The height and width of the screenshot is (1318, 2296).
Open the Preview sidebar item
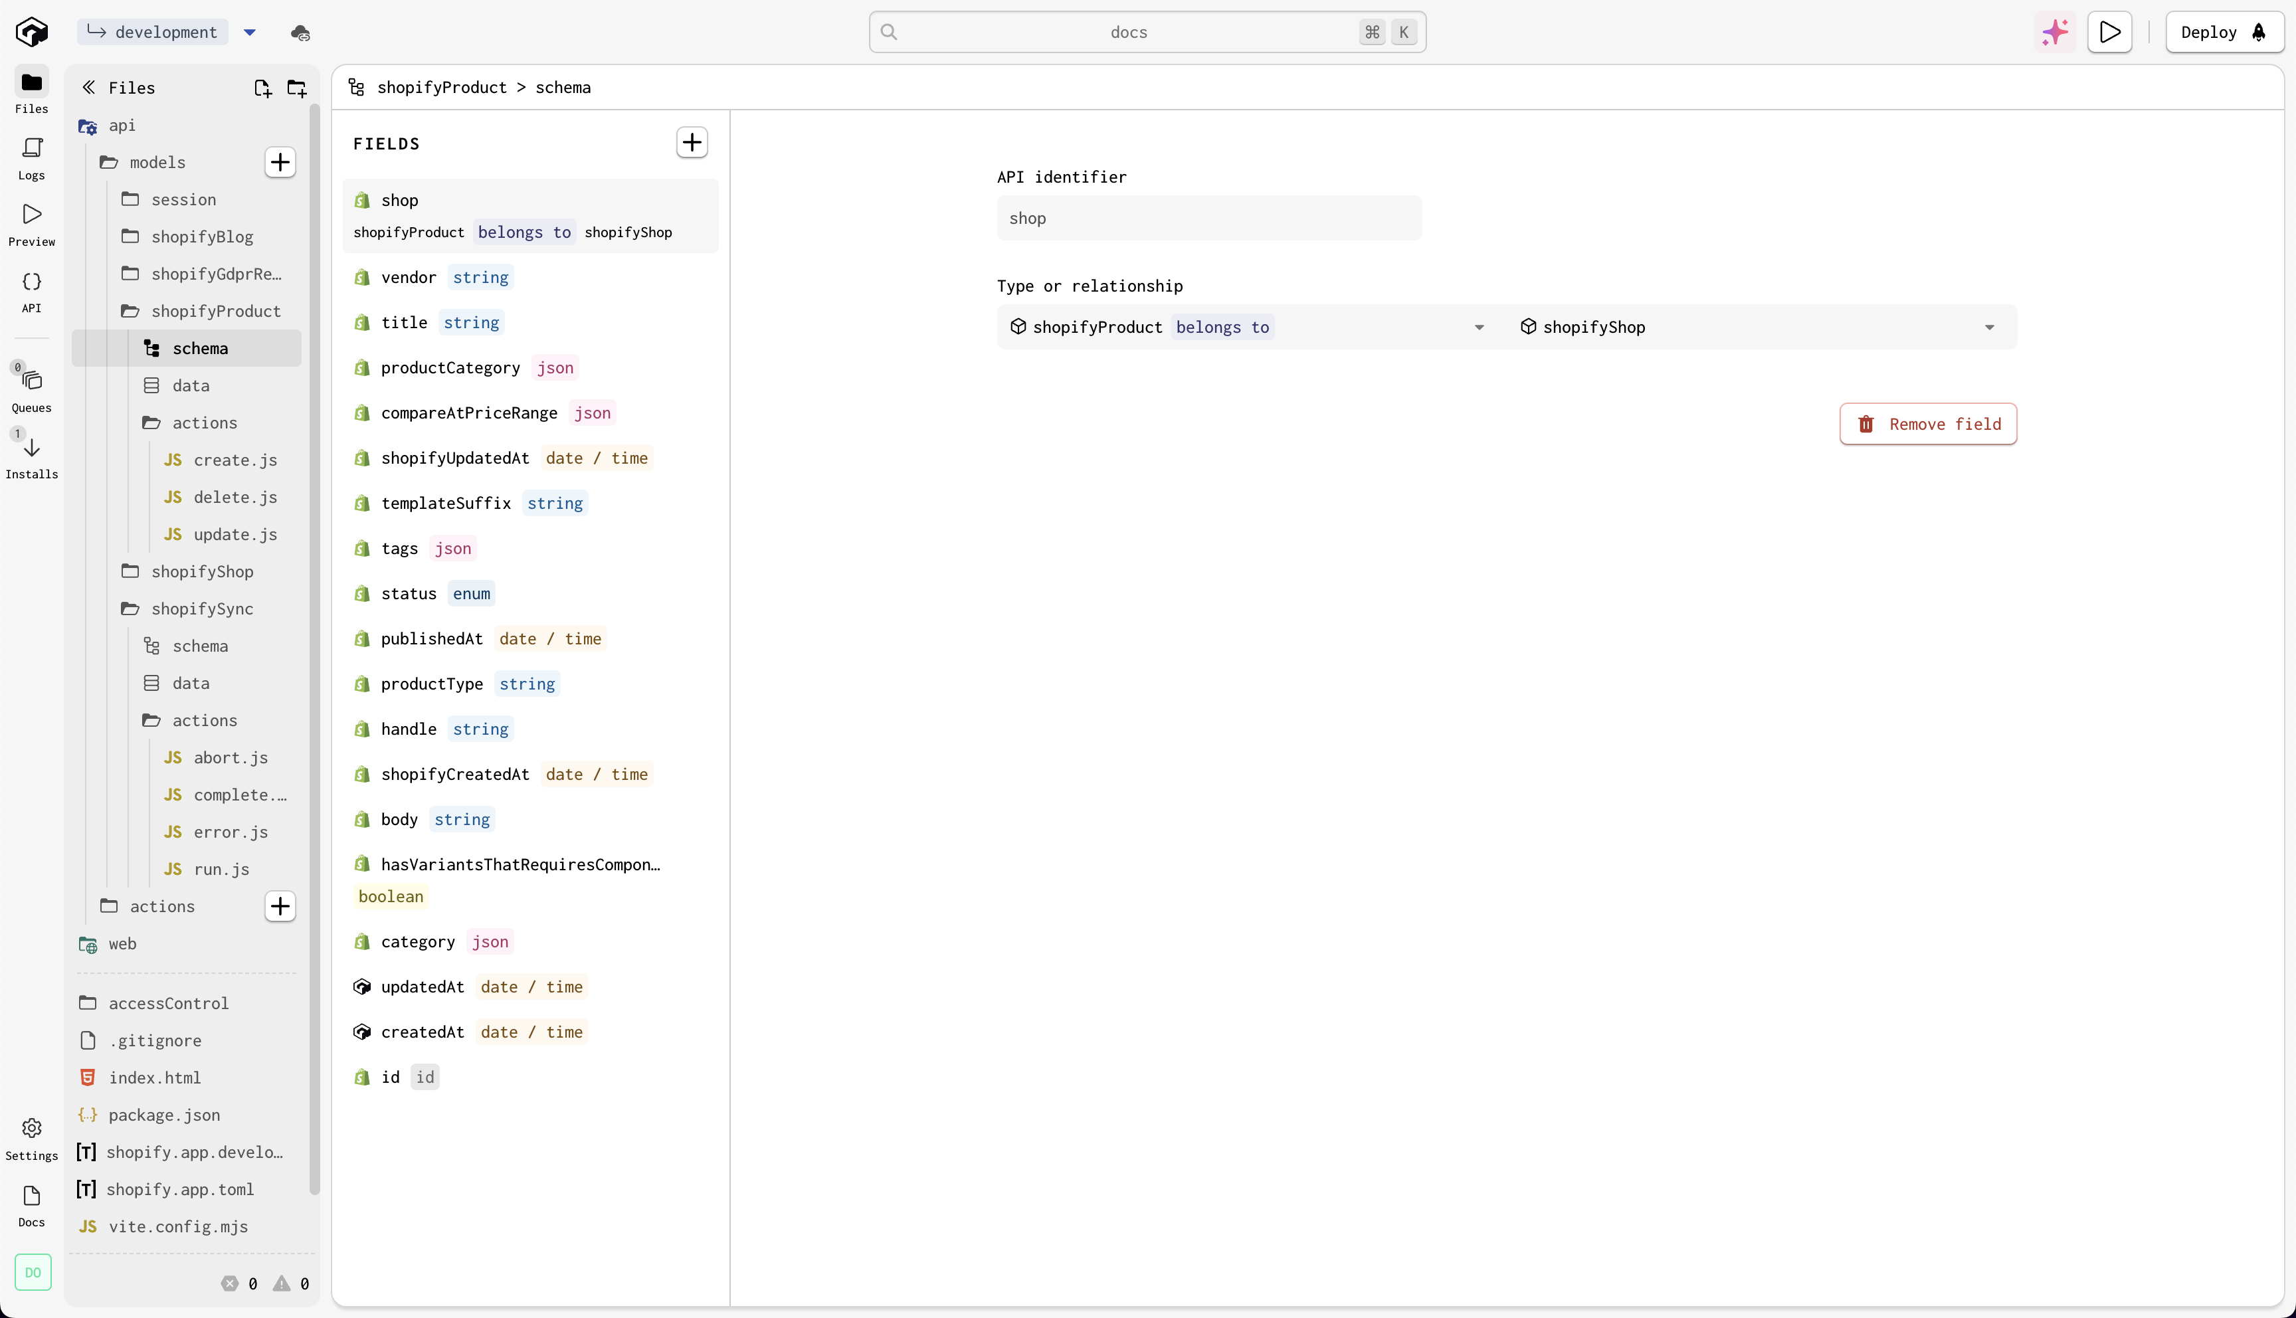pos(32,225)
